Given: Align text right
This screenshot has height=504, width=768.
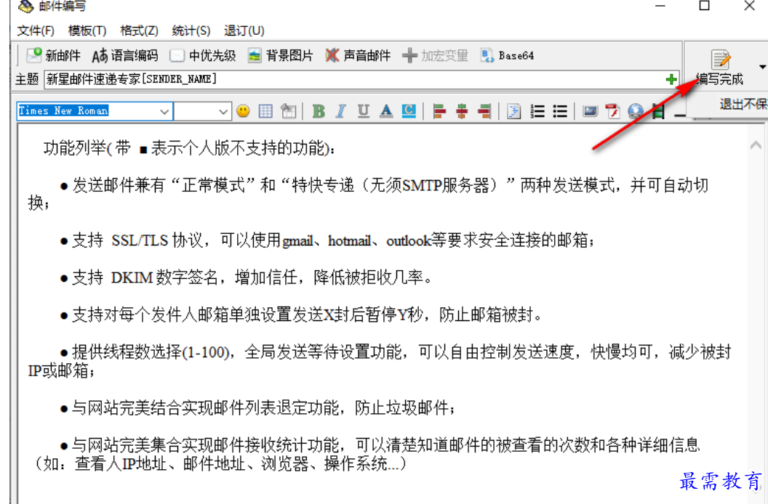Looking at the screenshot, I should coord(484,111).
